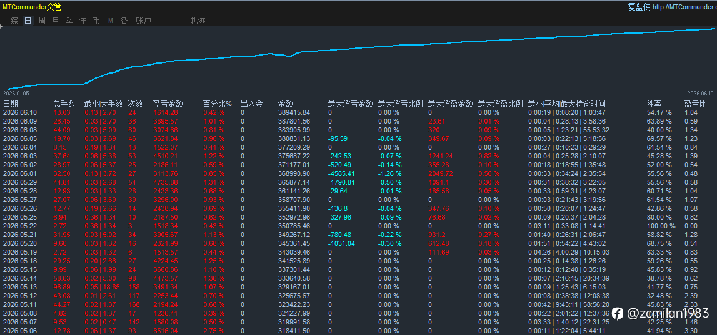Open the 周 weekly tab
The height and width of the screenshot is (335, 717).
pyautogui.click(x=42, y=21)
